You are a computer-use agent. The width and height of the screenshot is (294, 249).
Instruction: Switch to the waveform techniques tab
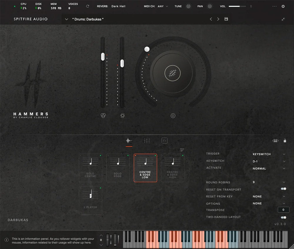pos(129,141)
